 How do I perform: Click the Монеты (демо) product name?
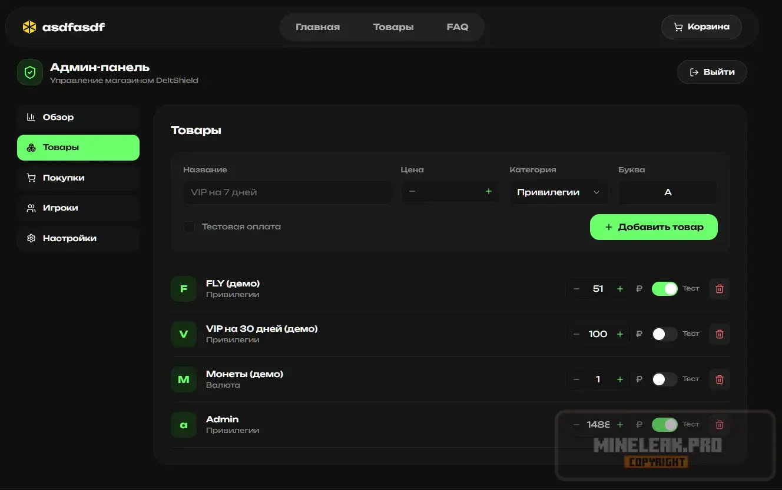coord(244,374)
